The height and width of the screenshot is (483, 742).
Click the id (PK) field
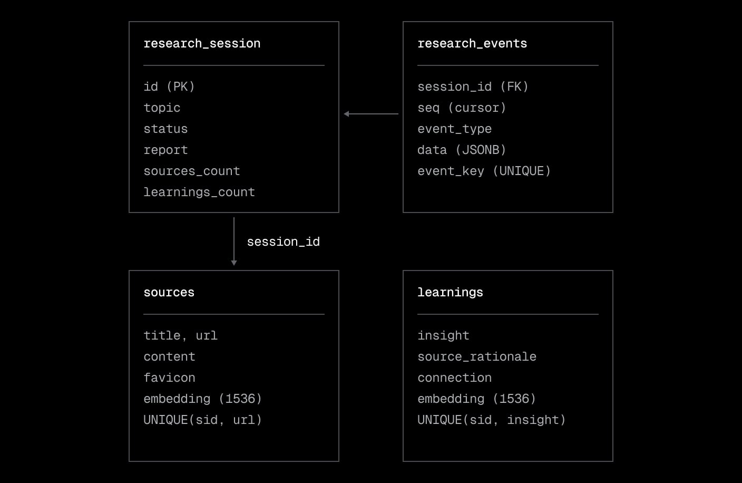click(x=169, y=87)
